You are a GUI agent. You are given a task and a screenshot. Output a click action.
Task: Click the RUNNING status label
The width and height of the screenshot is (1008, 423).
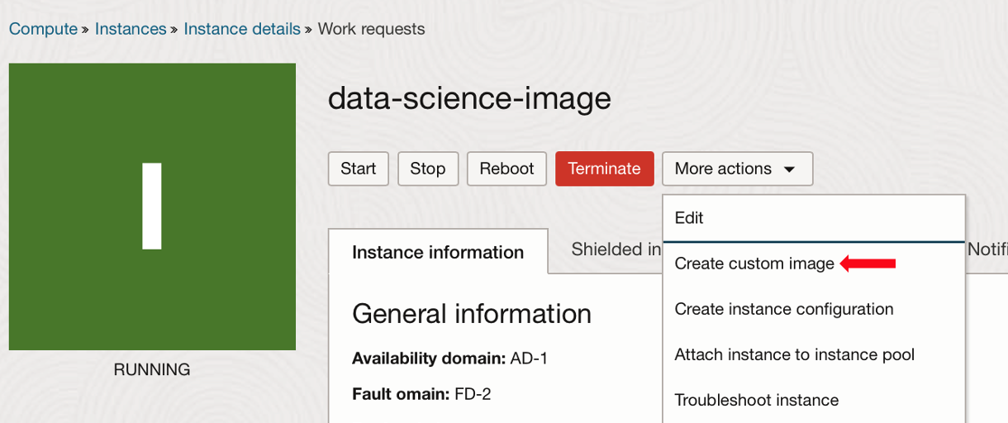pos(152,370)
